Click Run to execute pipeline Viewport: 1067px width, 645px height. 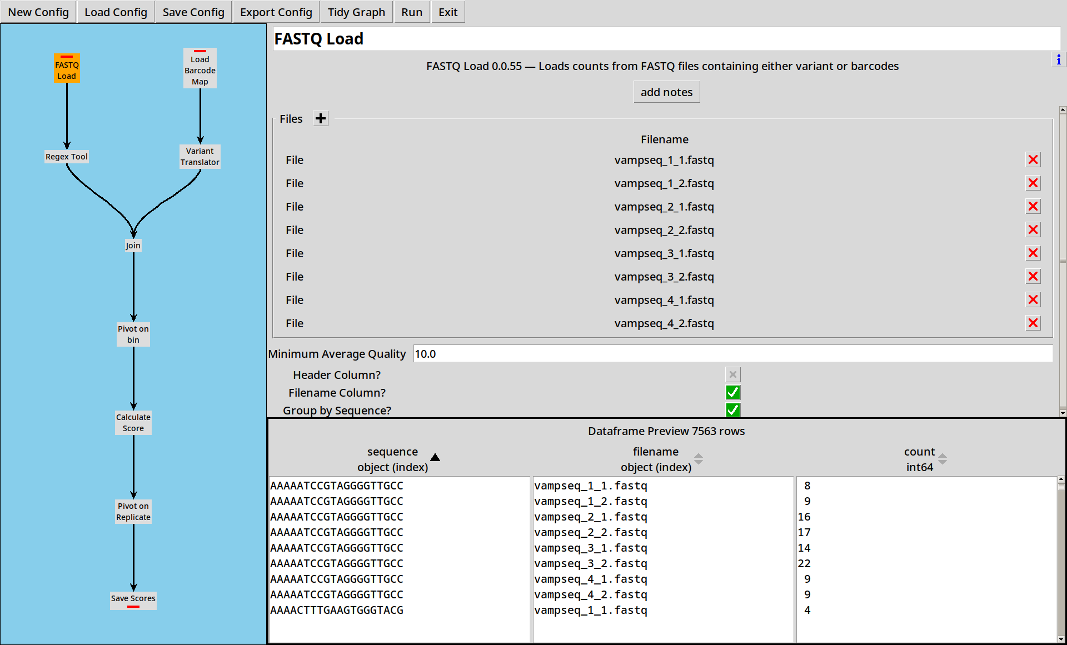tap(412, 12)
